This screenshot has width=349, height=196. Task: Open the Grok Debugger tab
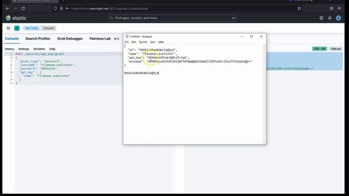click(70, 39)
